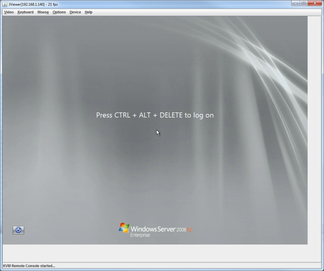The image size is (324, 271).
Task: Maximize the JViewer window
Action: (x=303, y=3)
